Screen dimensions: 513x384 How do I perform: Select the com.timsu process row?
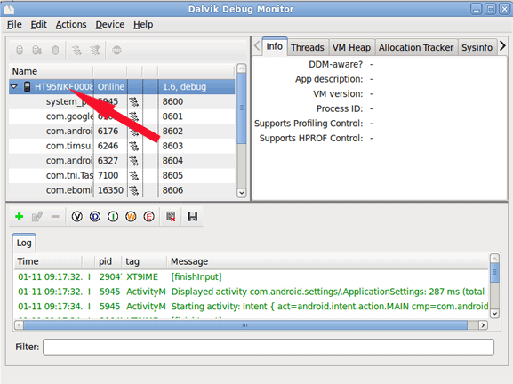[122, 146]
